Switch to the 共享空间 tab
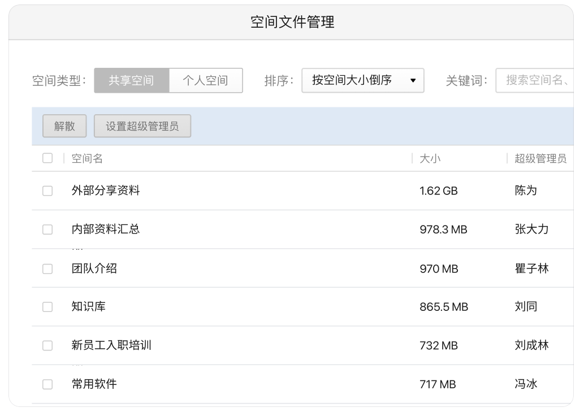This screenshot has height=416, width=580. click(x=132, y=80)
